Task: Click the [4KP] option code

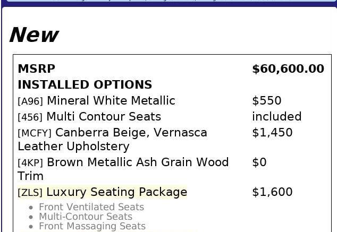Action: pos(30,163)
